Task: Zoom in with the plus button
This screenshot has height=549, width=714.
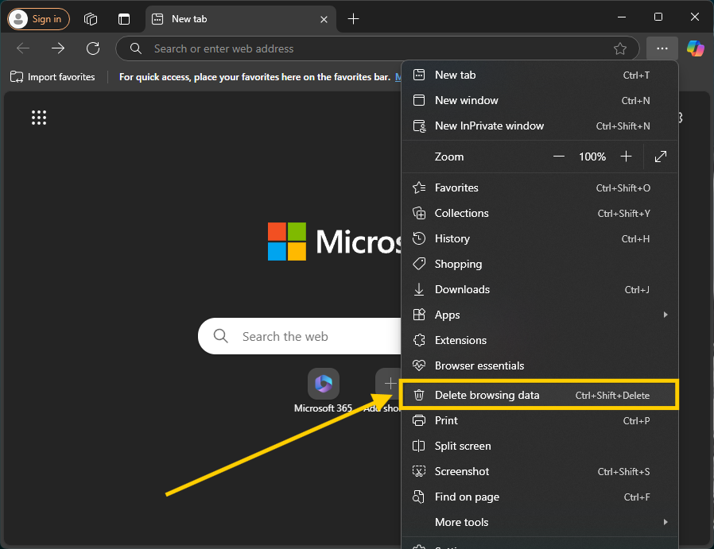Action: (626, 157)
